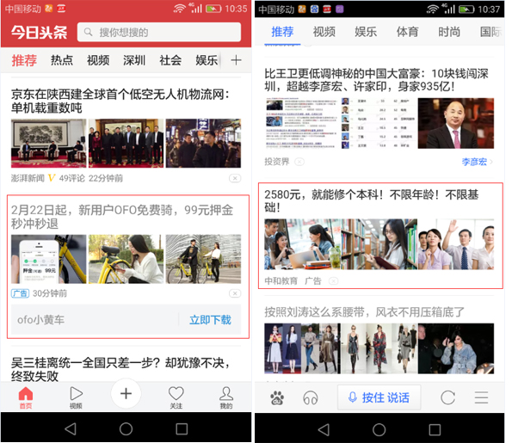The width and height of the screenshot is (518, 443).
Task: Go to 首页 home icon in Toutiao
Action: tap(26, 397)
